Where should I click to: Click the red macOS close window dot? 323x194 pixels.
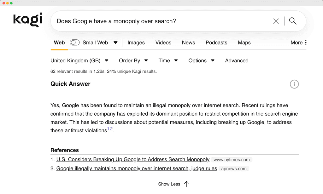(3, 3)
